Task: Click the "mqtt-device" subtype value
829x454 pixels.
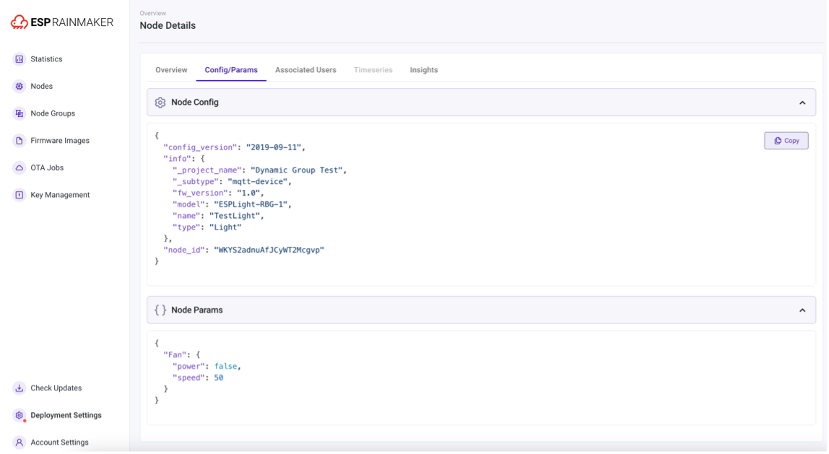Action: [258, 182]
